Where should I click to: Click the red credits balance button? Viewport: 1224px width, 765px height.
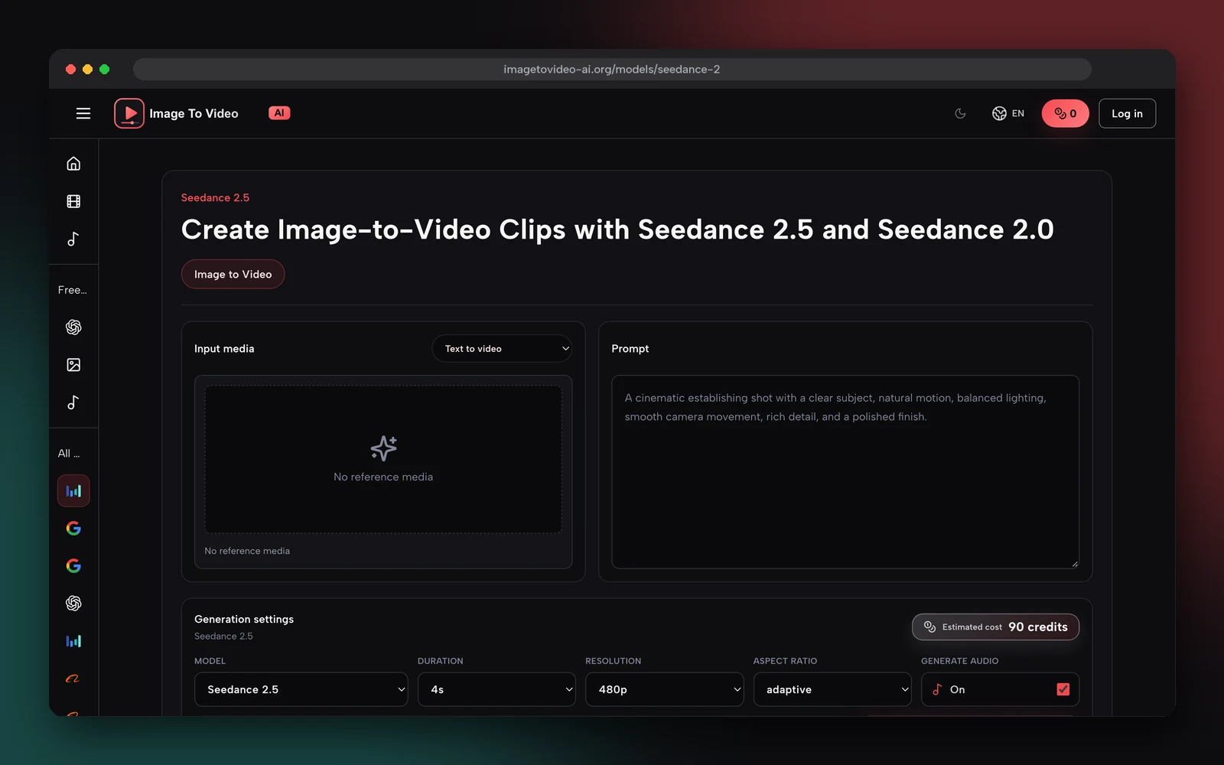click(1065, 113)
